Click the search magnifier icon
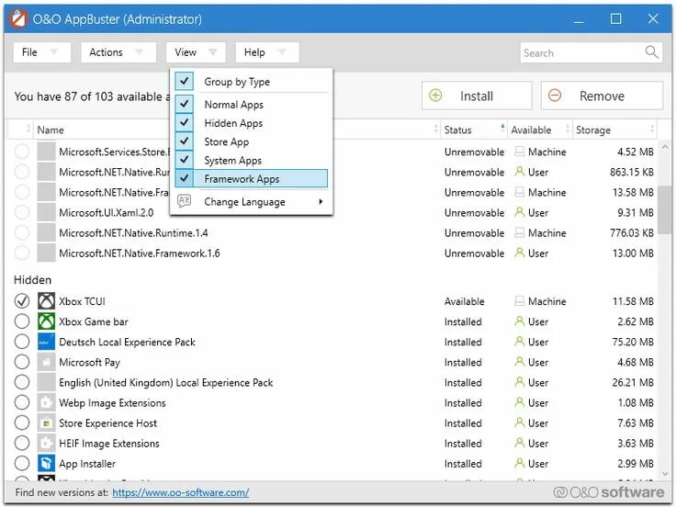Image resolution: width=676 pixels, height=507 pixels. (651, 52)
